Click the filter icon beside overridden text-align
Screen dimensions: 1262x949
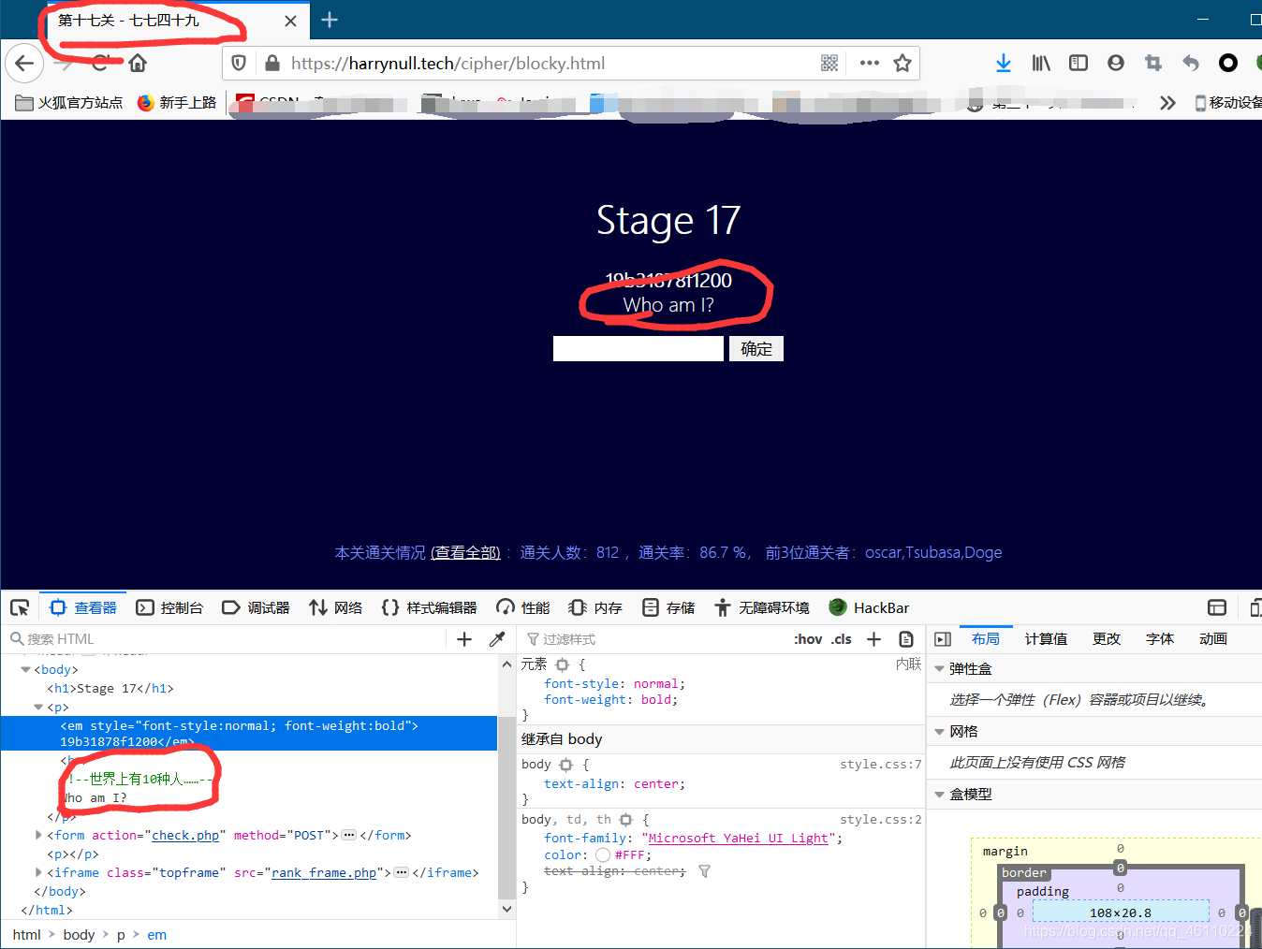(705, 871)
